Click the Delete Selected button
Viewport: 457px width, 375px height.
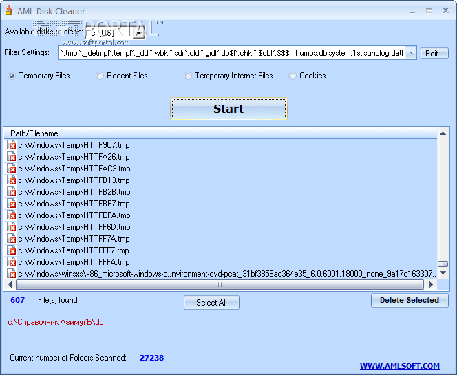[410, 300]
